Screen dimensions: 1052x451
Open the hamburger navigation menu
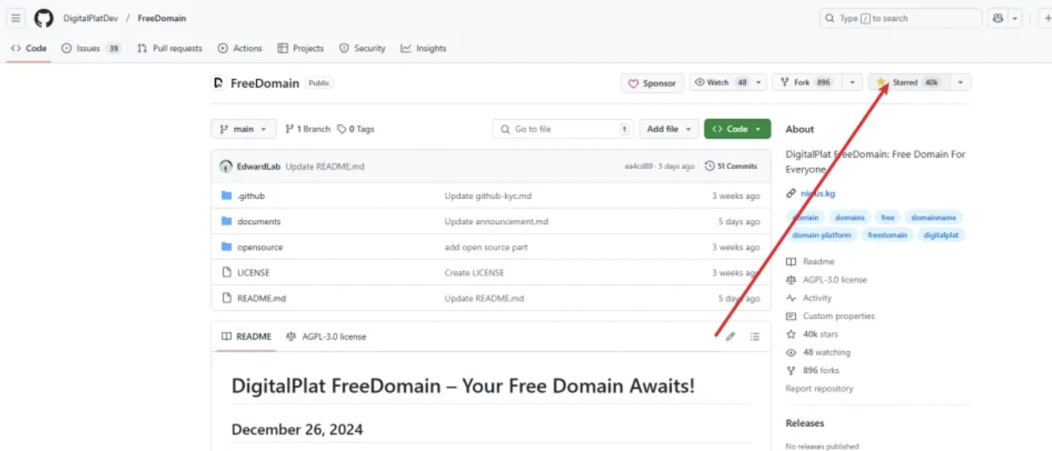coord(16,18)
